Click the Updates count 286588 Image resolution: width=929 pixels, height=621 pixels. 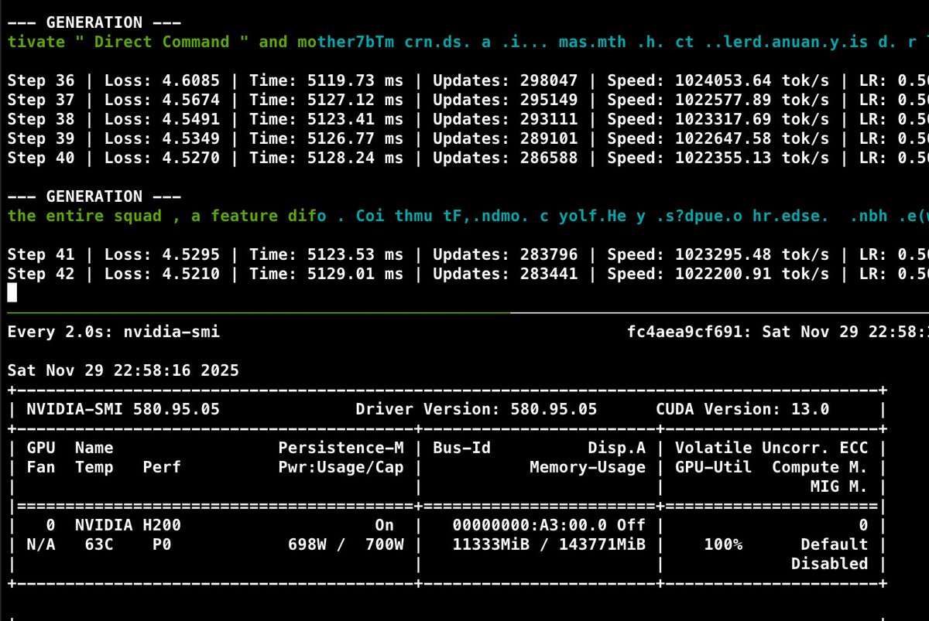[548, 158]
